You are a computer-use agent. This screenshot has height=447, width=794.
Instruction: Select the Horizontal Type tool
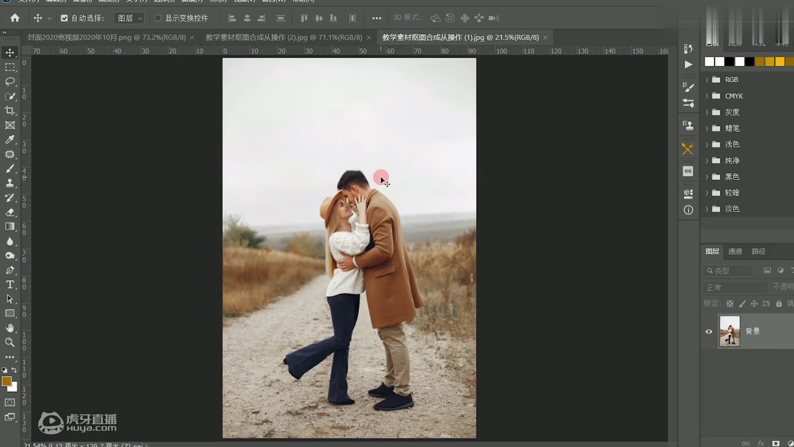9,284
